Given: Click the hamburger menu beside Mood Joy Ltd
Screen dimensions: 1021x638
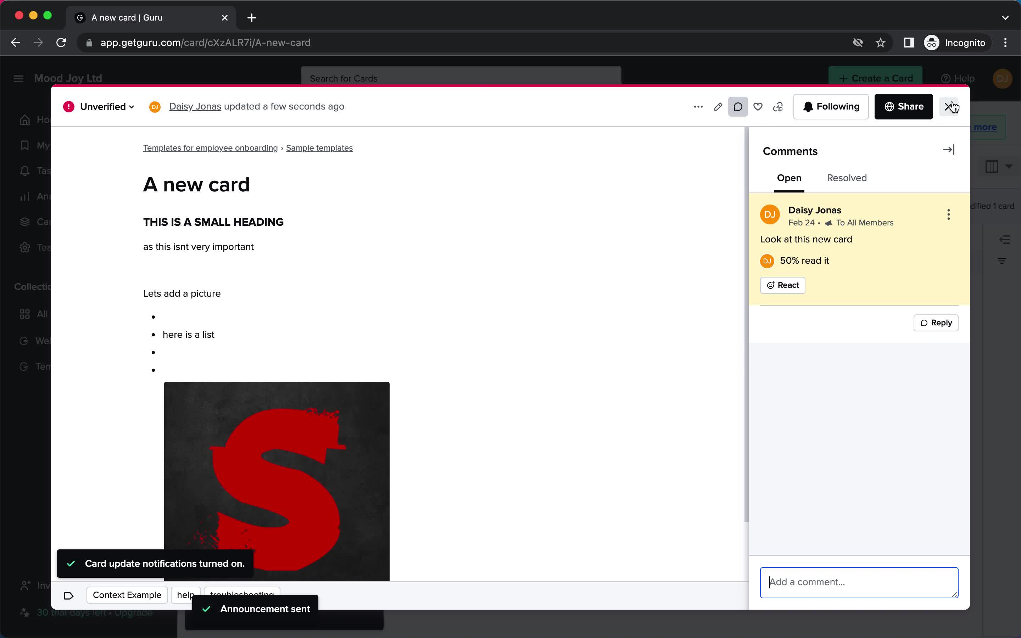Looking at the screenshot, I should pyautogui.click(x=18, y=78).
